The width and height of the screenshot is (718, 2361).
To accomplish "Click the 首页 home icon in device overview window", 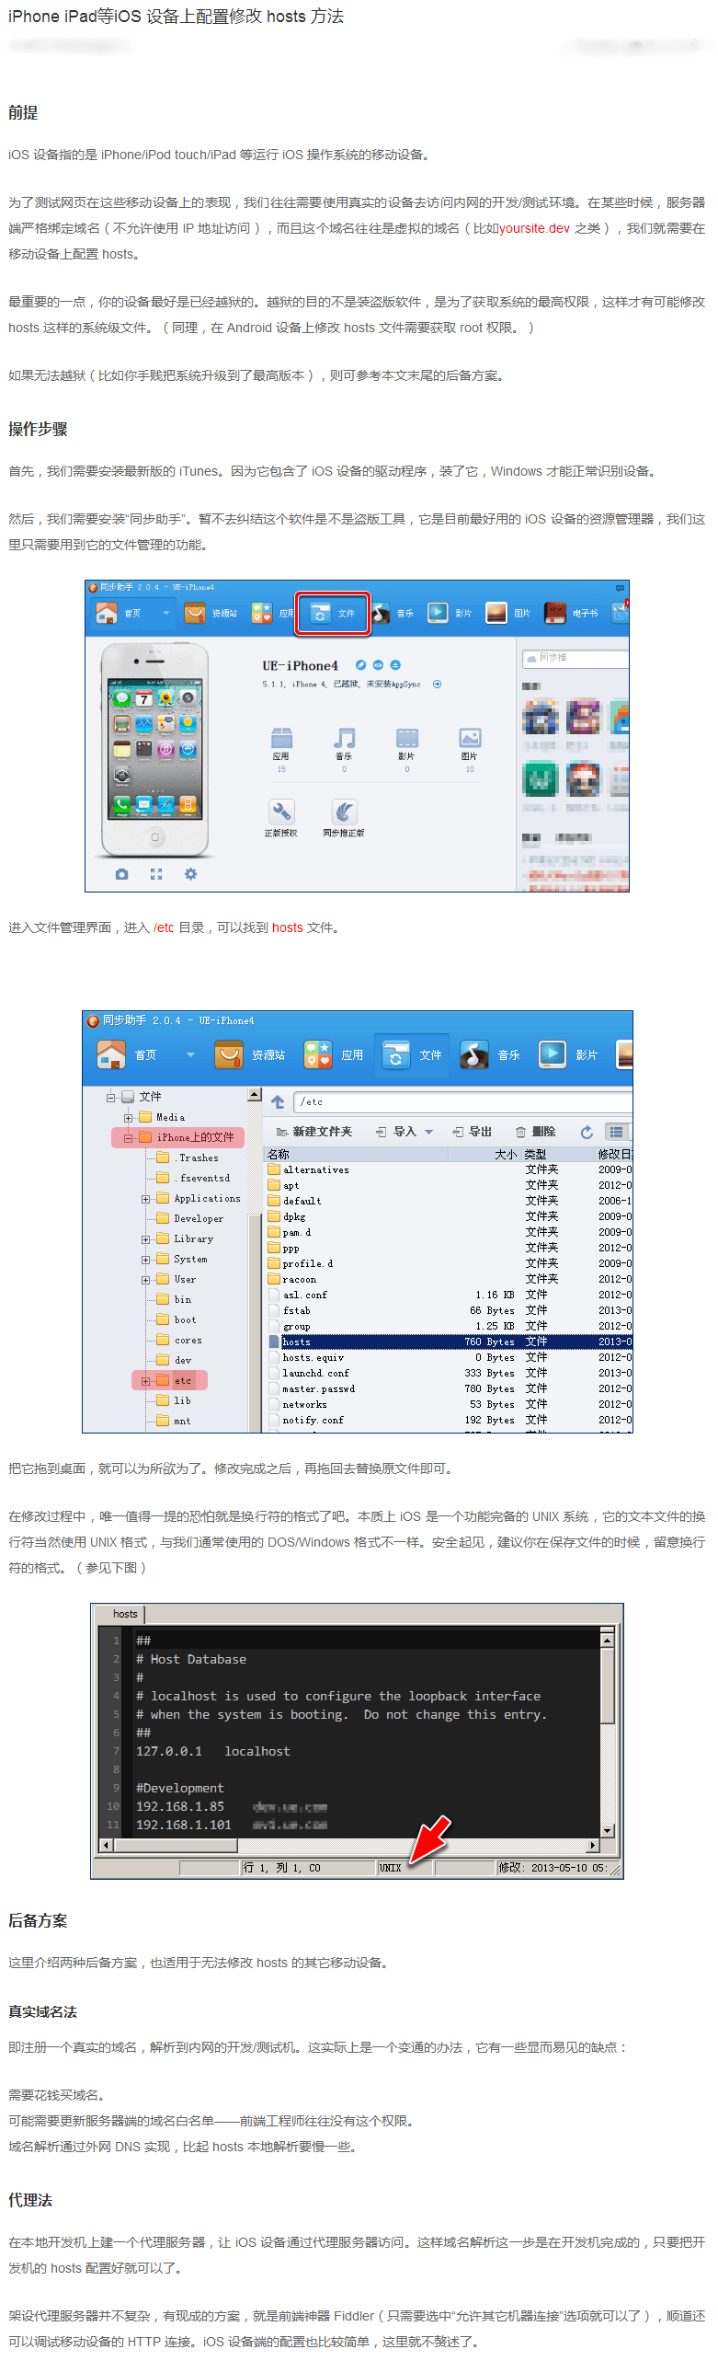I will 107,613.
